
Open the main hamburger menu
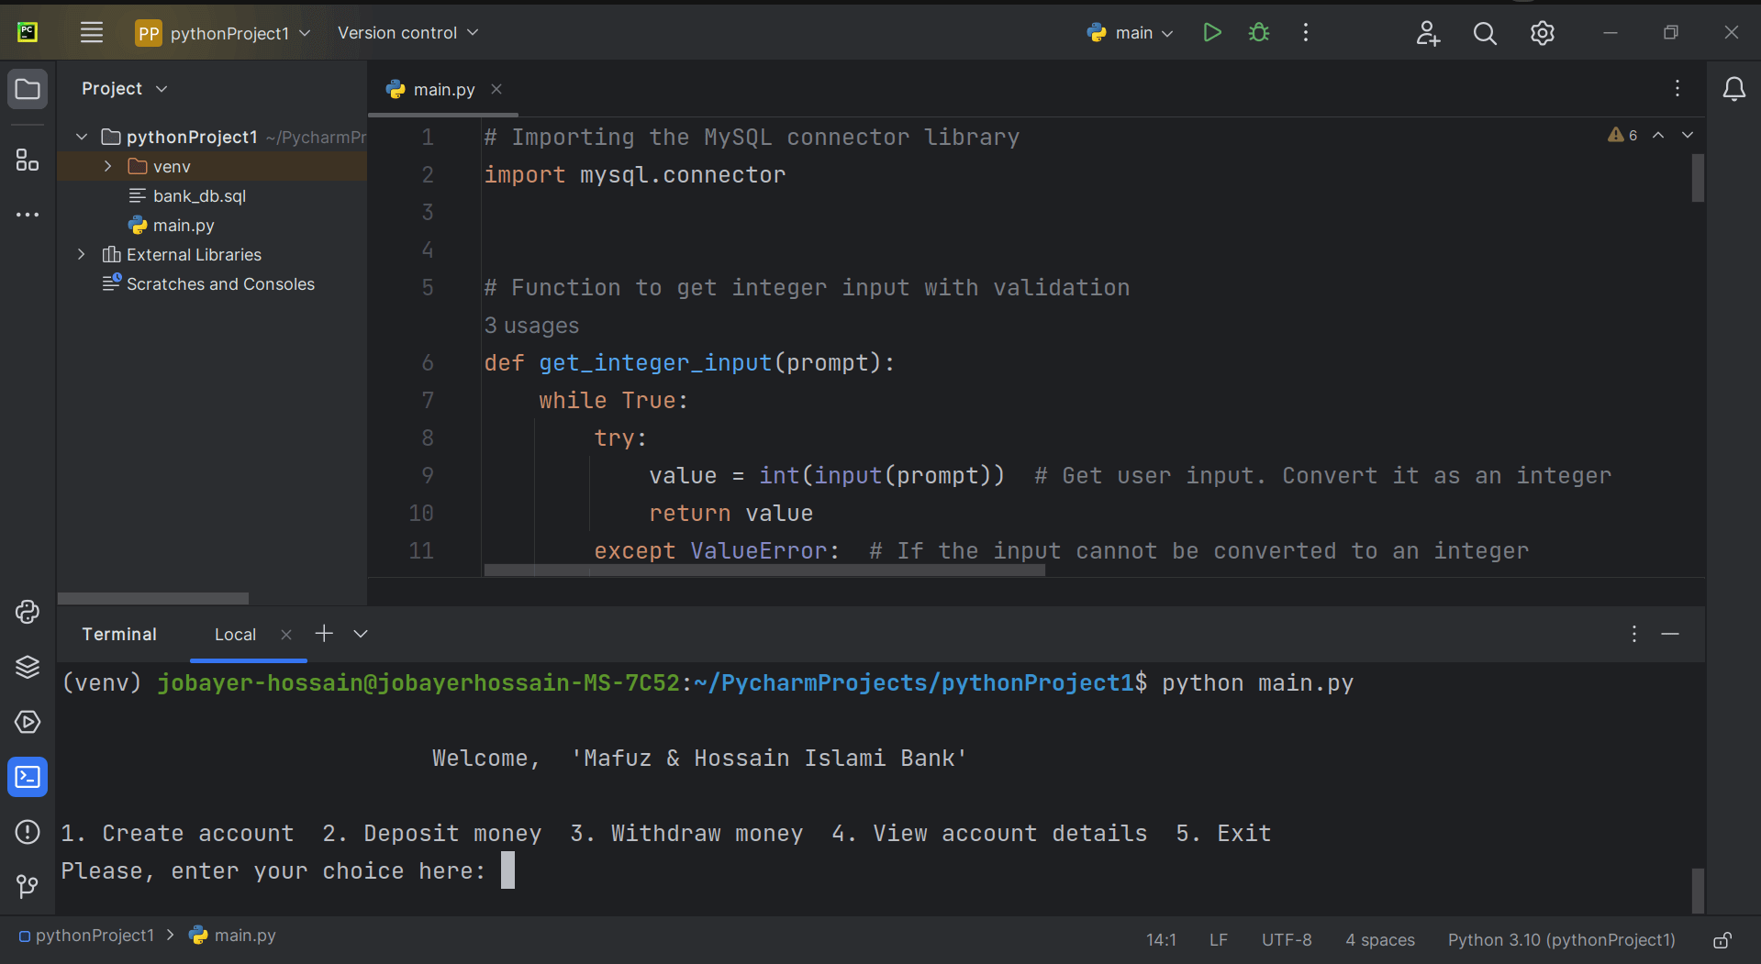pos(91,33)
